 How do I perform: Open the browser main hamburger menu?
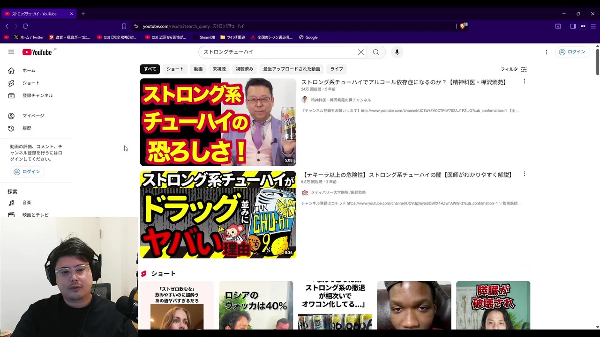[593, 26]
